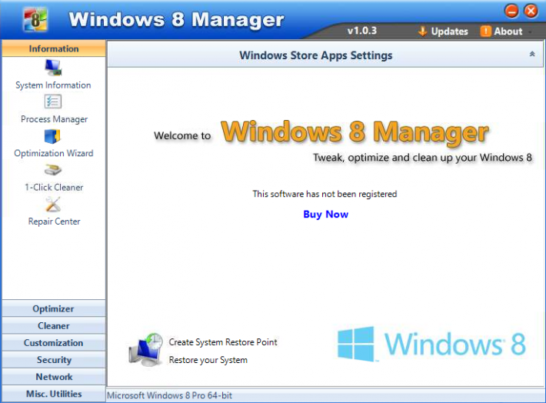
Task: Open the Customization section
Action: [54, 343]
